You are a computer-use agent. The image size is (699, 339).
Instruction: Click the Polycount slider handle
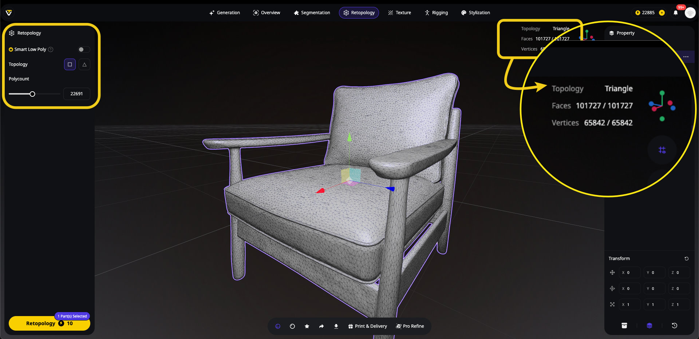(32, 94)
